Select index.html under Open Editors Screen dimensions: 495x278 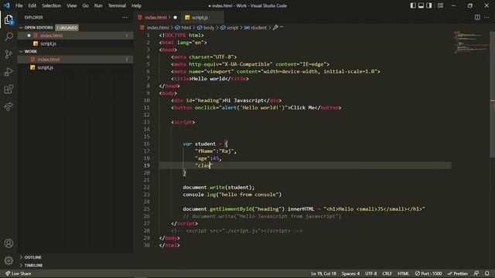[x=76, y=36]
